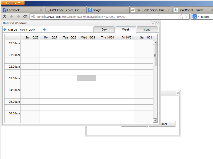The width and height of the screenshot is (213, 159).
Task: Bookmark this page with the star icon
Action: pos(181,16)
